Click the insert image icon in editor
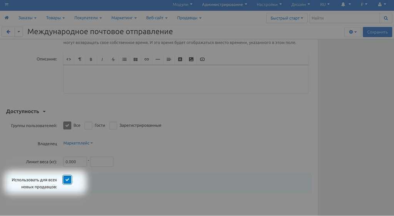The height and width of the screenshot is (216, 394). pyautogui.click(x=191, y=59)
